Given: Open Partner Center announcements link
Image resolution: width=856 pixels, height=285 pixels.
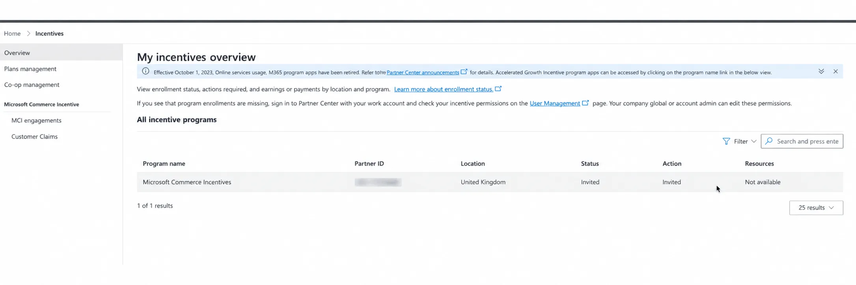Looking at the screenshot, I should pyautogui.click(x=423, y=72).
